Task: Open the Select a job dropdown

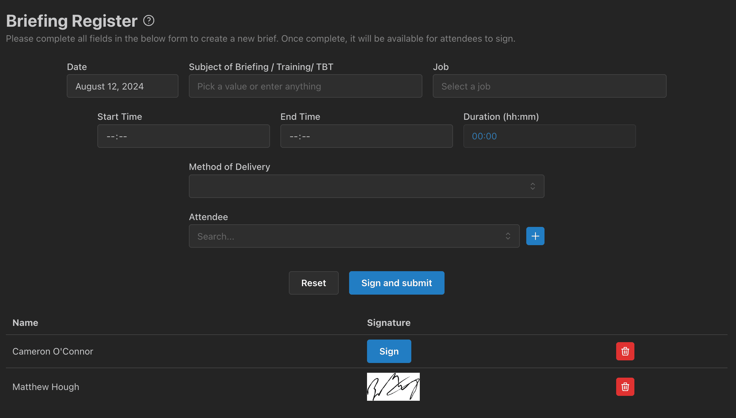Action: point(549,86)
